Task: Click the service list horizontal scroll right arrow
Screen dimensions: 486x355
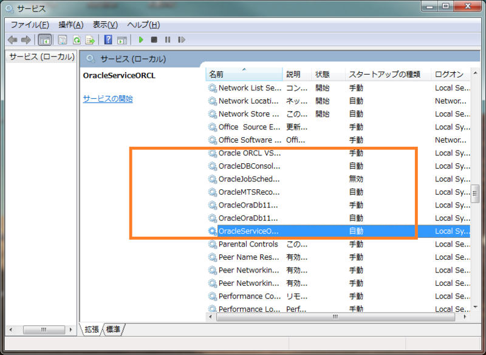Action: tap(465, 317)
